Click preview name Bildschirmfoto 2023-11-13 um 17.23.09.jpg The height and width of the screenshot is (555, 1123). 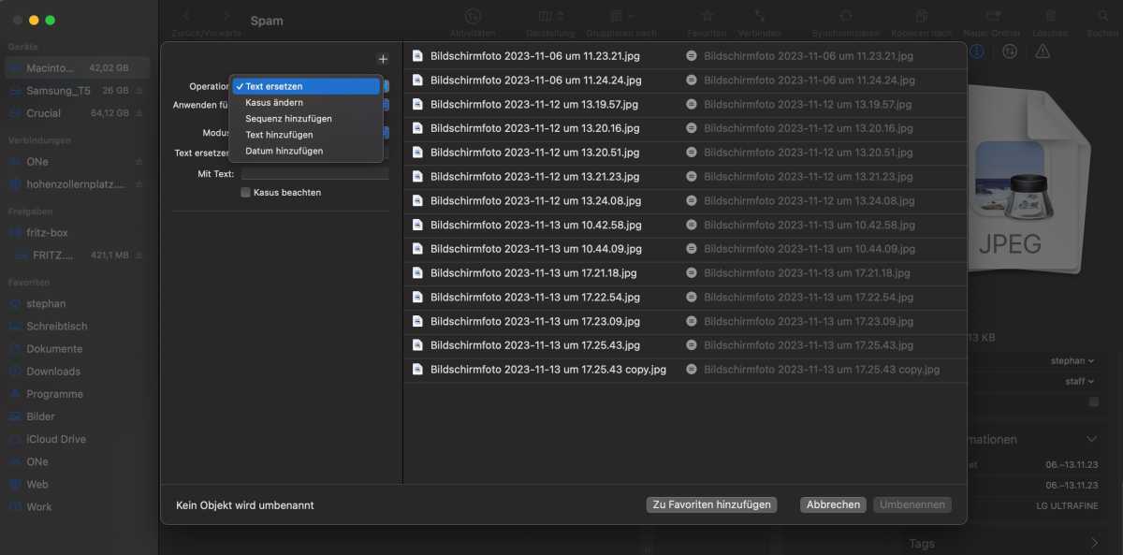click(x=808, y=322)
